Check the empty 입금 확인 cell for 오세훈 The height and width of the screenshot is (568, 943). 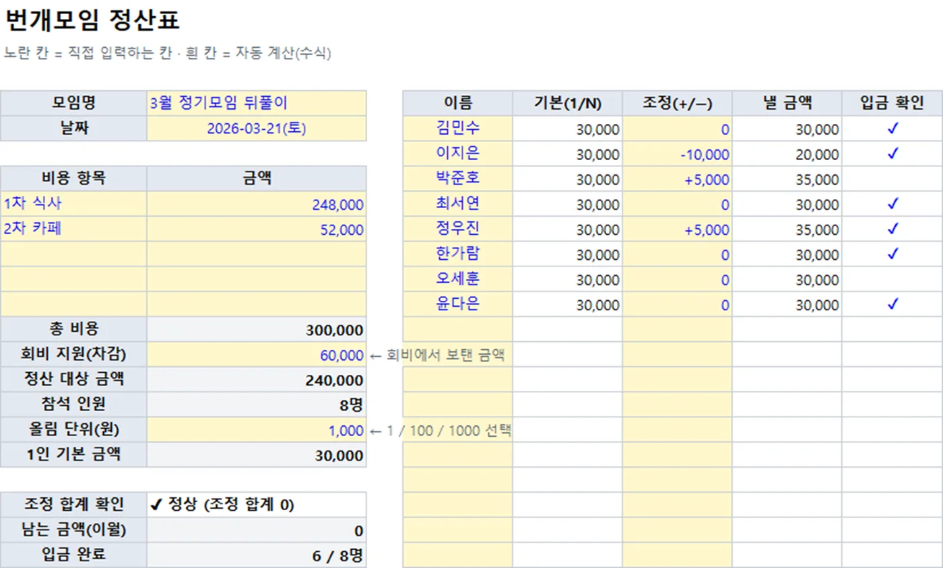click(892, 280)
